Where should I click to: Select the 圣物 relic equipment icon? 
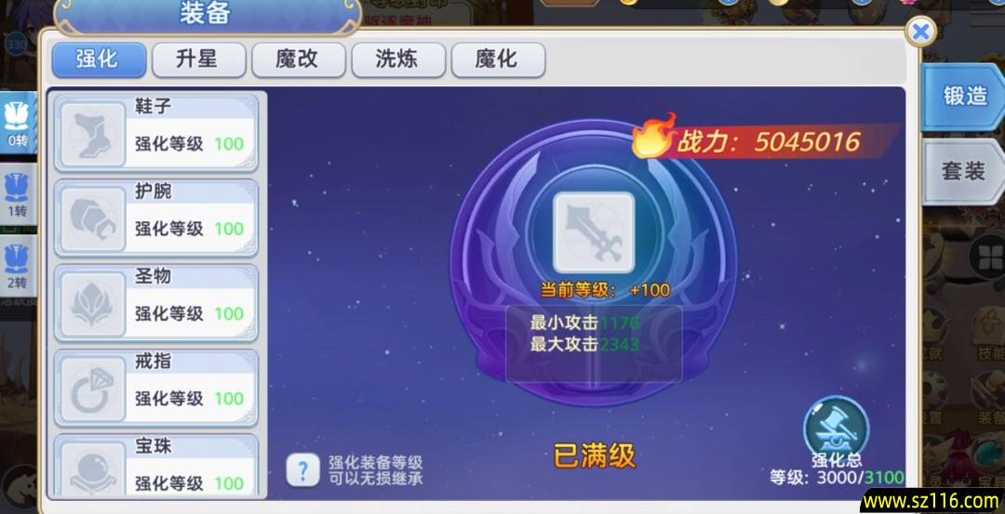click(x=92, y=305)
